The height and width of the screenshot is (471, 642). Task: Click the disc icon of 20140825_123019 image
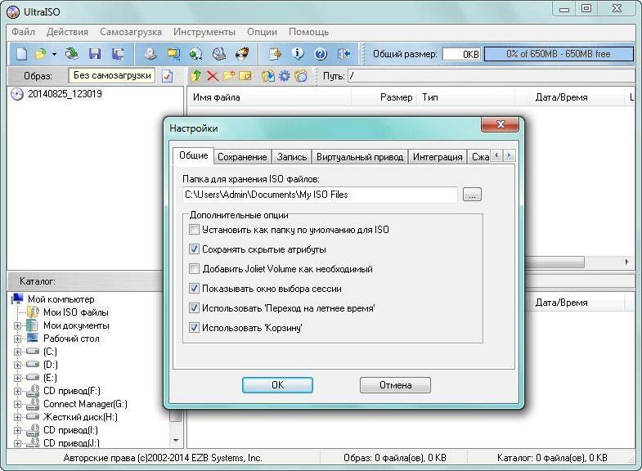[x=17, y=94]
